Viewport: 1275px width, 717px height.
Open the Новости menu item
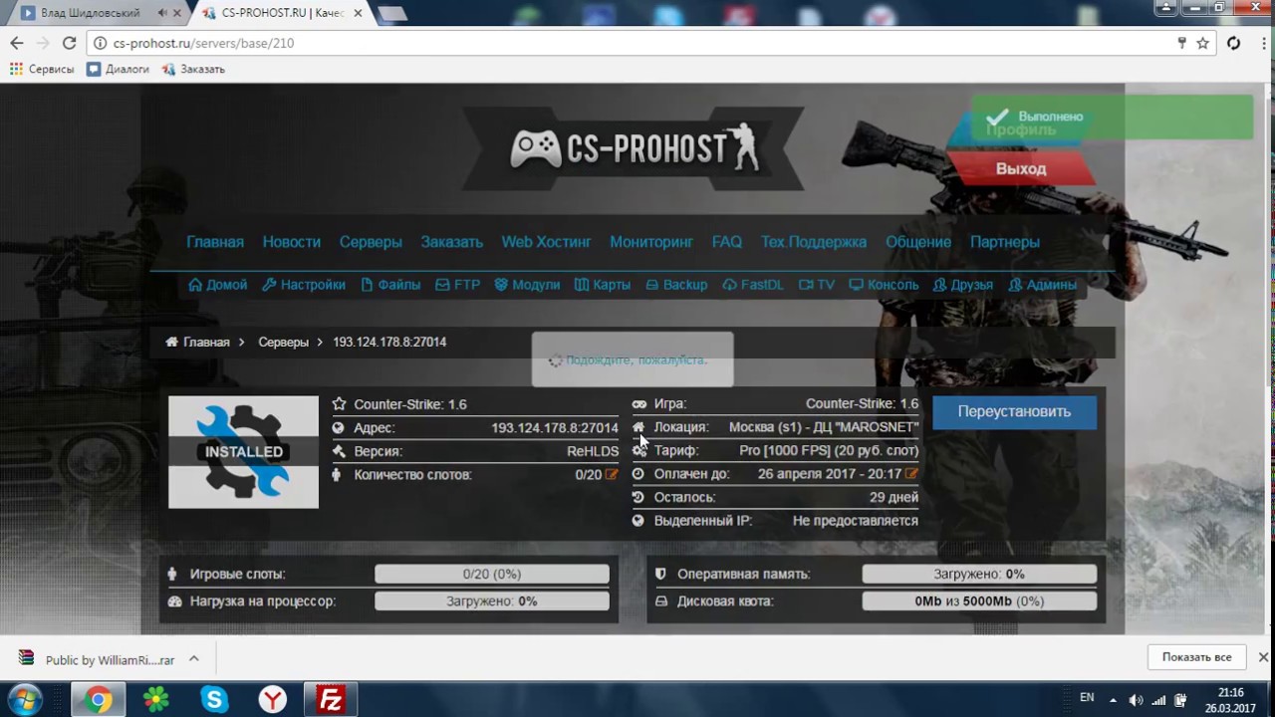tap(292, 242)
